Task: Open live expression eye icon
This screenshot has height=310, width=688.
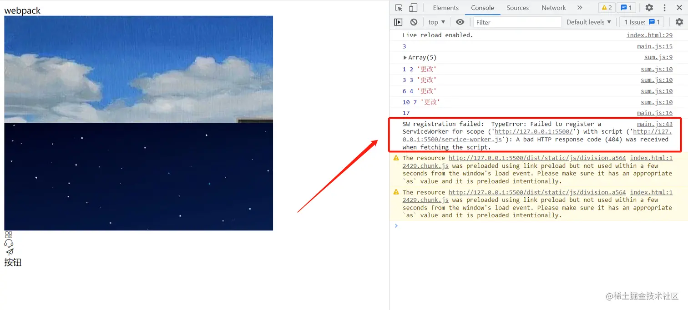Action: coord(460,22)
